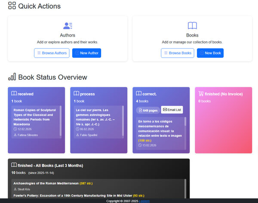Click the book icon in the received card
Screen dimensions: 258x203
[x=14, y=94]
